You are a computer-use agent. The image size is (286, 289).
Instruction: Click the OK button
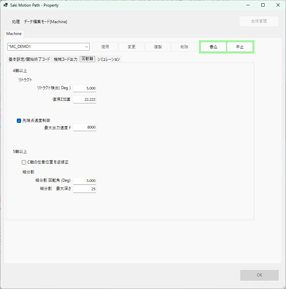(x=260, y=275)
